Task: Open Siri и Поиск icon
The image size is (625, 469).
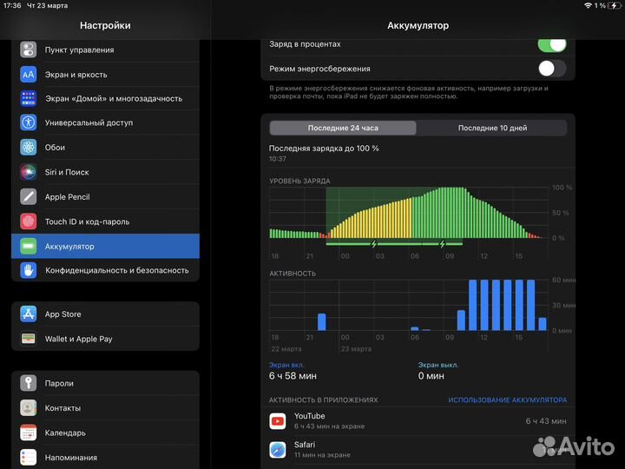Action: (x=29, y=172)
